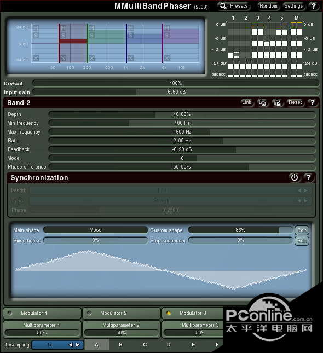Screen dimensions: 323x353
Task: Open the Main shape selector showing Mess
Action: click(x=95, y=230)
